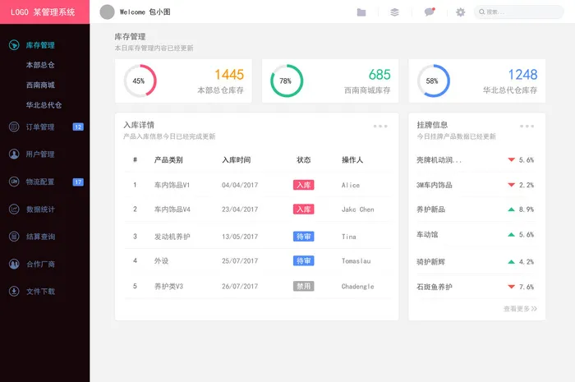575x382 pixels.
Task: Click 1248 华北总代仓库存 value
Action: [x=522, y=75]
